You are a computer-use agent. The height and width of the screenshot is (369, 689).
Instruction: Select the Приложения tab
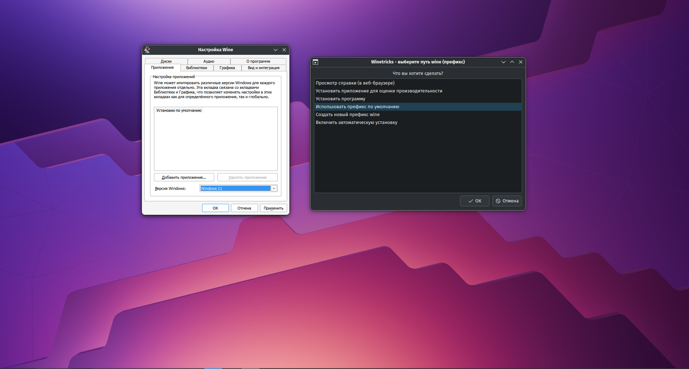pyautogui.click(x=162, y=67)
